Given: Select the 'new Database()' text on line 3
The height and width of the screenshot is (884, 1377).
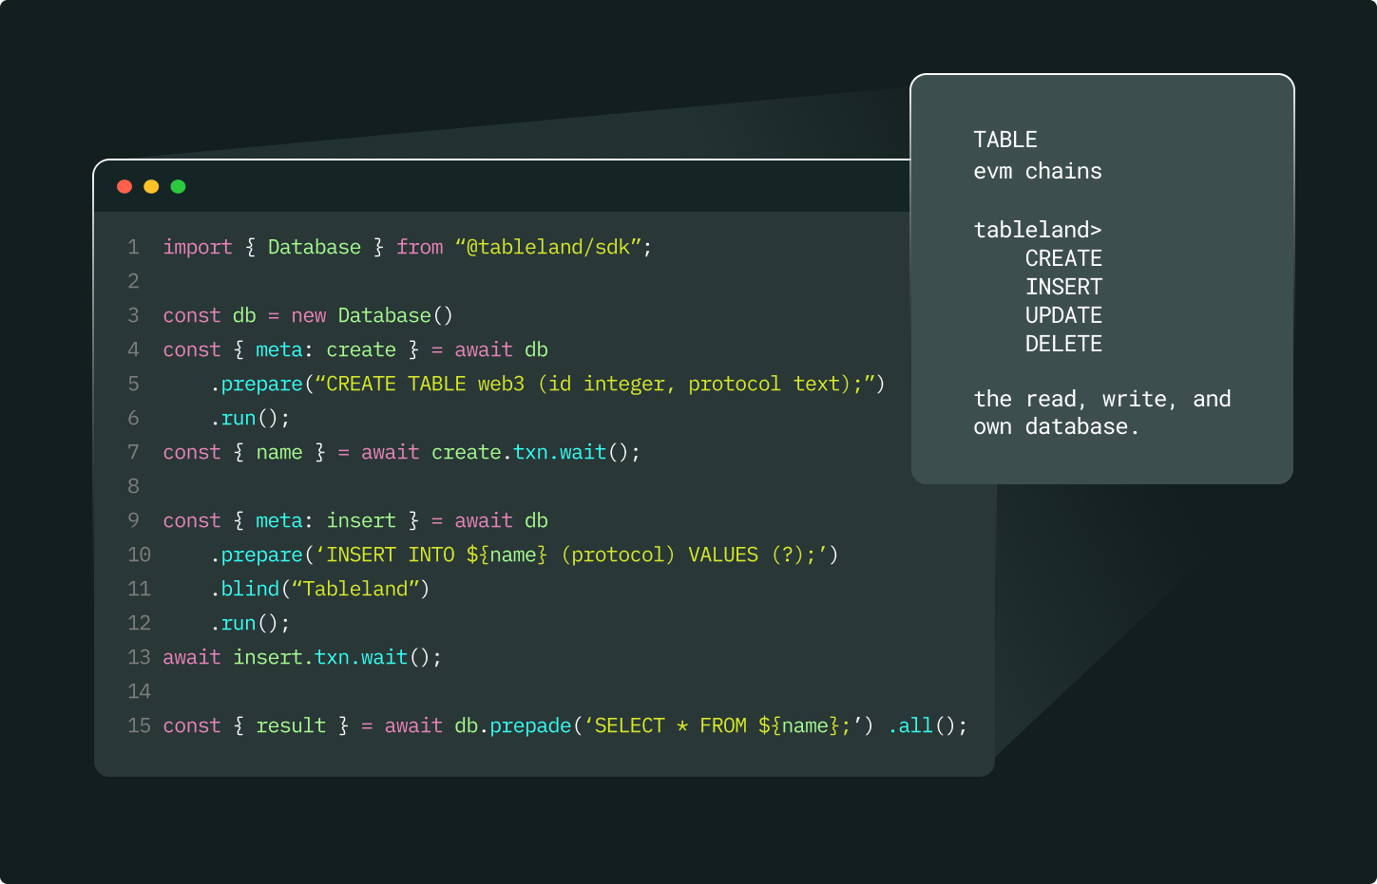Looking at the screenshot, I should pos(373,315).
